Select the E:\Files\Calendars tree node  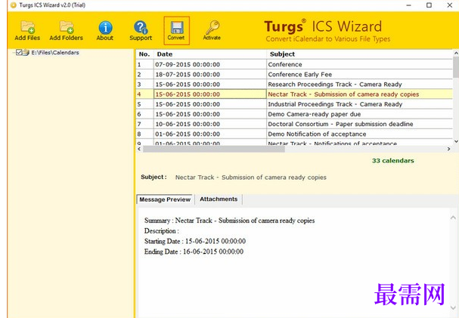(x=55, y=53)
